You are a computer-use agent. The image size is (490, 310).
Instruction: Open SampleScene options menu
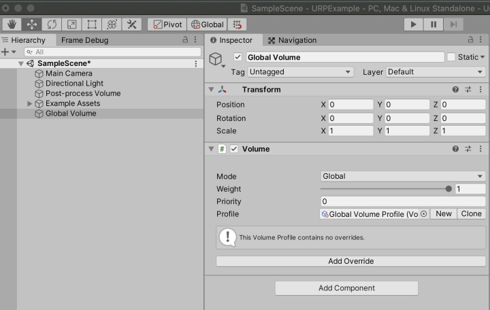[x=195, y=63]
